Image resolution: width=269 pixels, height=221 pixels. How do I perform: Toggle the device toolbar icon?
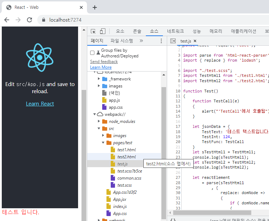(x=103, y=31)
